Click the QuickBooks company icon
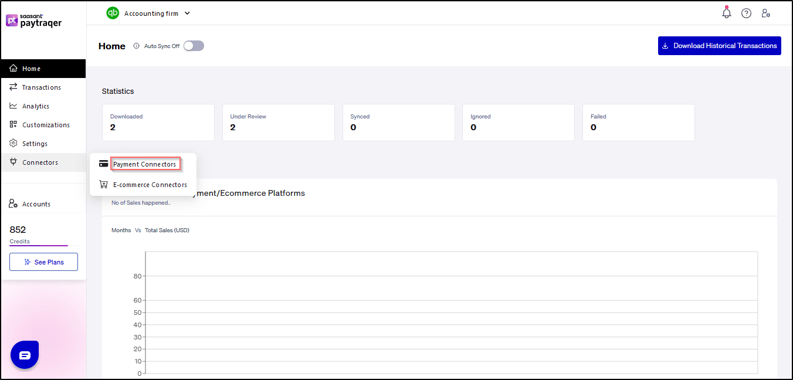The image size is (793, 380). pyautogui.click(x=113, y=13)
